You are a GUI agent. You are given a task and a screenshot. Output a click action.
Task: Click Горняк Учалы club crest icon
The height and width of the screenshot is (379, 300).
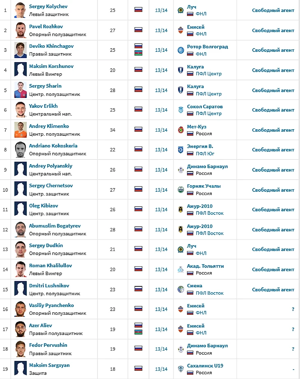pos(180,190)
